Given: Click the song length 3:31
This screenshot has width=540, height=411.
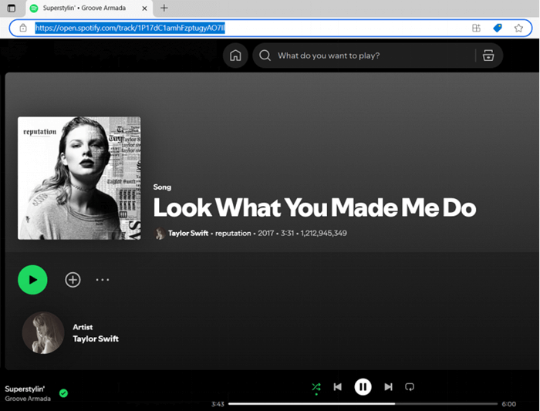Looking at the screenshot, I should click(x=287, y=234).
